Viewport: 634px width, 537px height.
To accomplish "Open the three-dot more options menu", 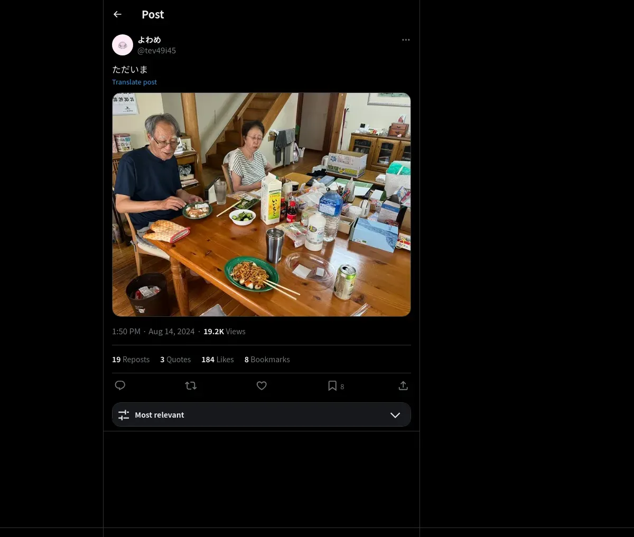I will click(406, 40).
